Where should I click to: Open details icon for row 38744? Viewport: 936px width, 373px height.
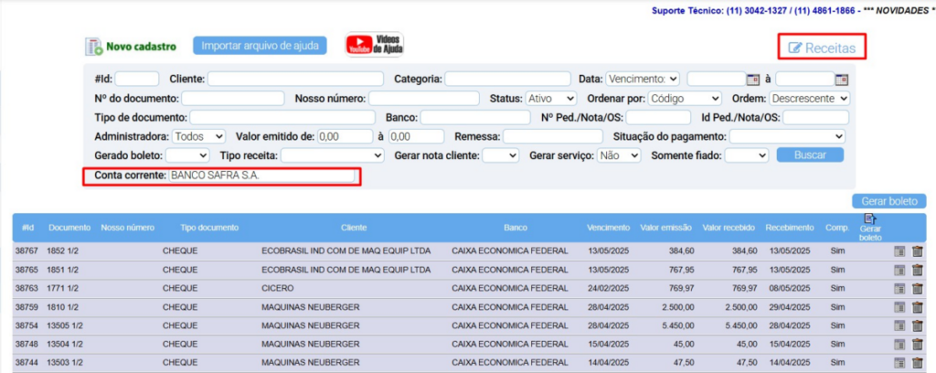(x=899, y=363)
